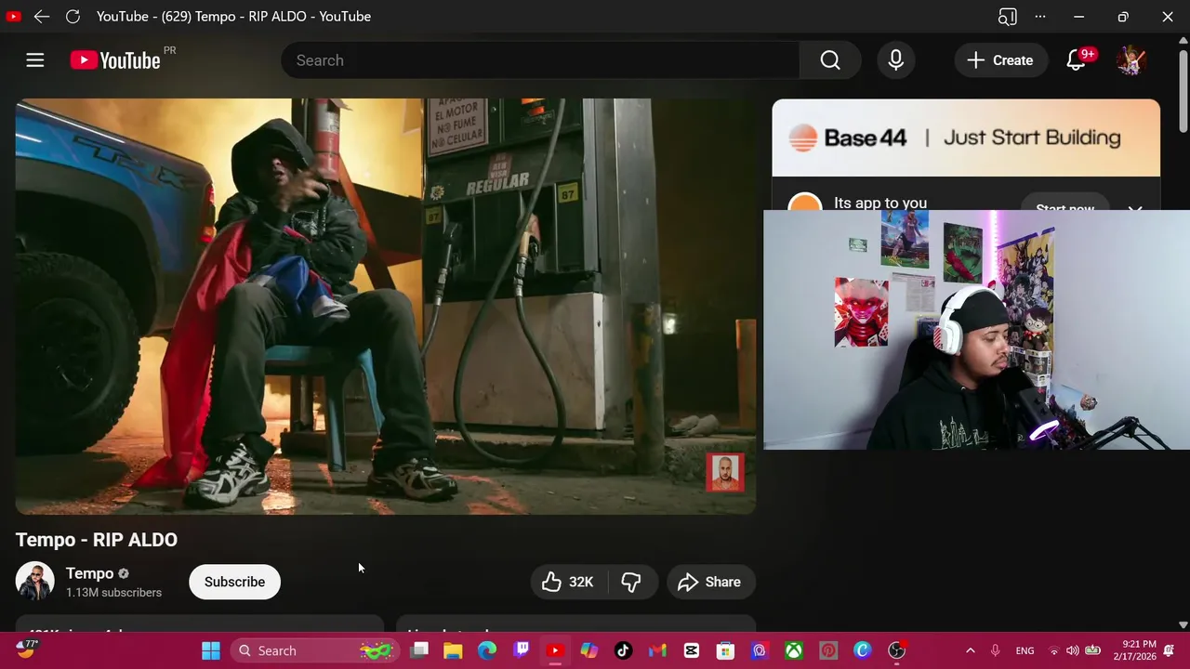The image size is (1190, 669).
Task: Click into the YouTube search field
Action: 540,60
